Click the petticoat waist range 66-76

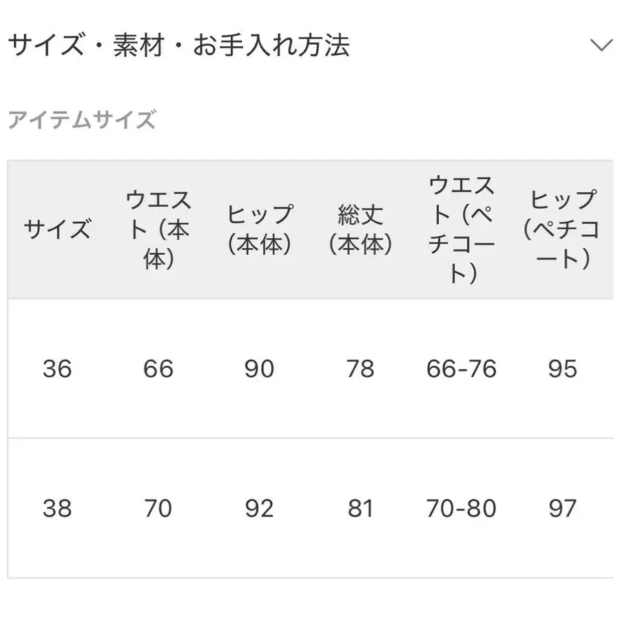tap(462, 369)
